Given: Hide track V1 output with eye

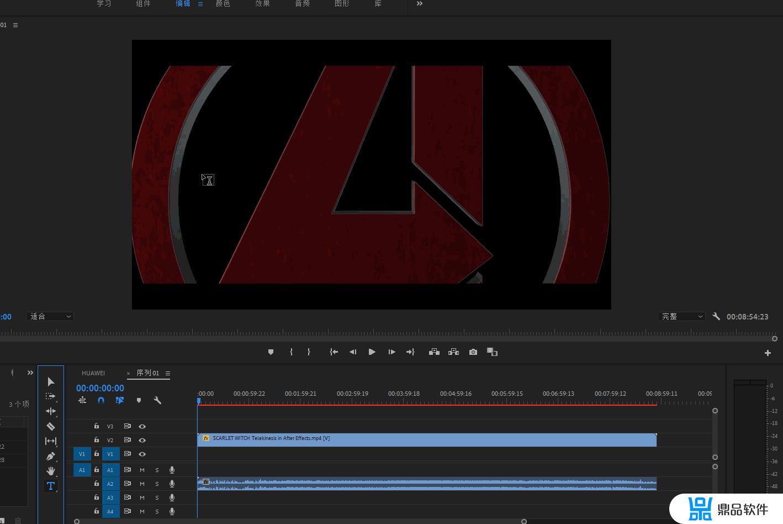Looking at the screenshot, I should pyautogui.click(x=142, y=454).
